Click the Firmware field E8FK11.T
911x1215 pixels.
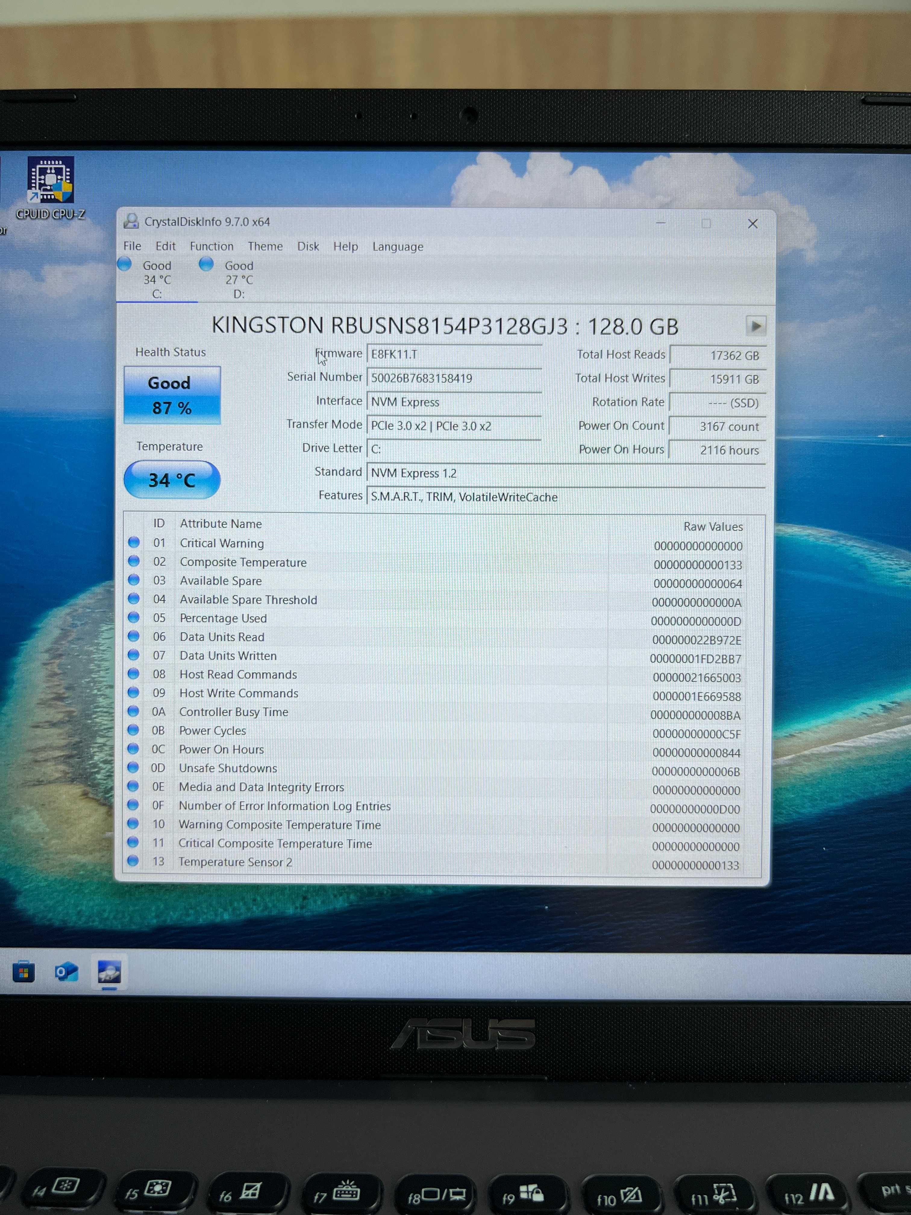[x=454, y=354]
